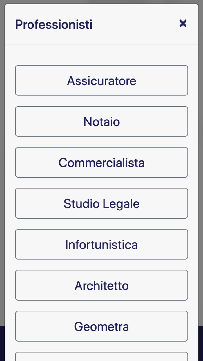
Task: Choose the profession directly below Notaio
Action: pyautogui.click(x=101, y=162)
